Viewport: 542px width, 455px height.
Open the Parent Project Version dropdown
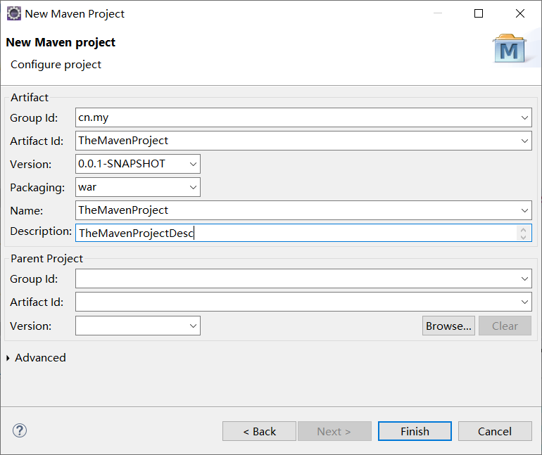pos(193,326)
